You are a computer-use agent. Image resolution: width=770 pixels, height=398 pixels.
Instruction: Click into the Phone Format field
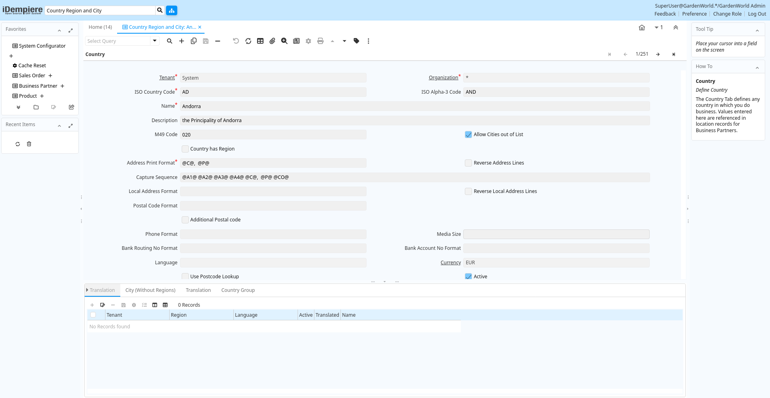tap(273, 234)
